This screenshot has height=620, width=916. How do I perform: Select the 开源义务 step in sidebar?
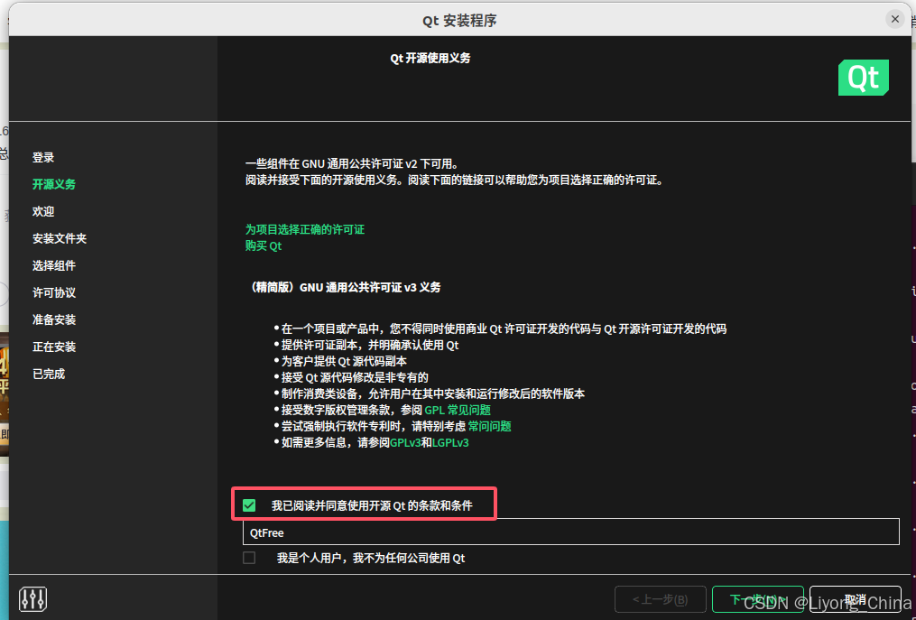[x=54, y=184]
